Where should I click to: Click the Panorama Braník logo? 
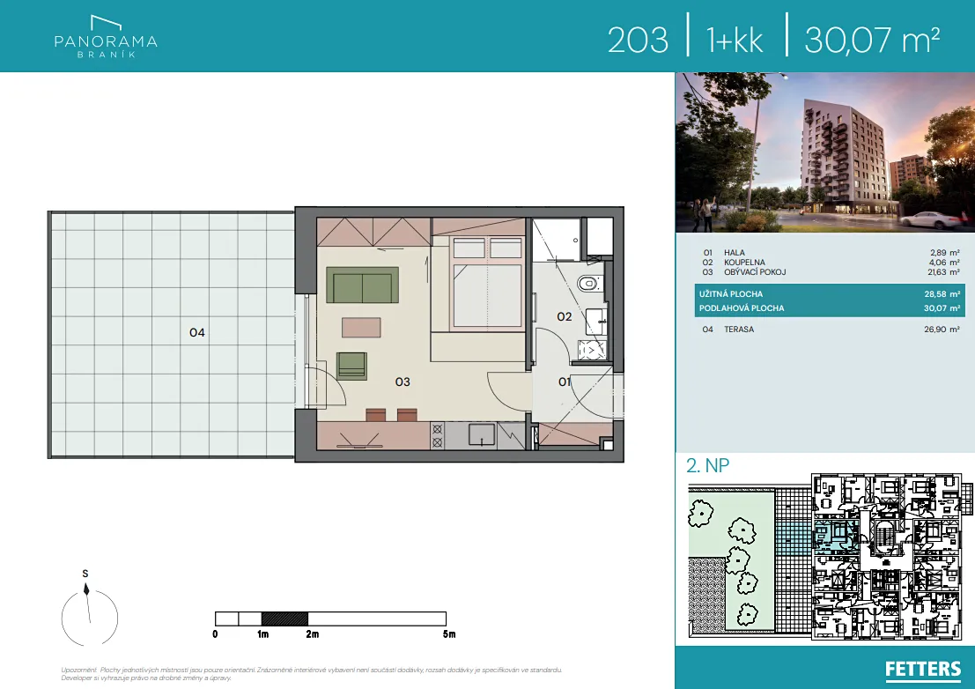(106, 37)
